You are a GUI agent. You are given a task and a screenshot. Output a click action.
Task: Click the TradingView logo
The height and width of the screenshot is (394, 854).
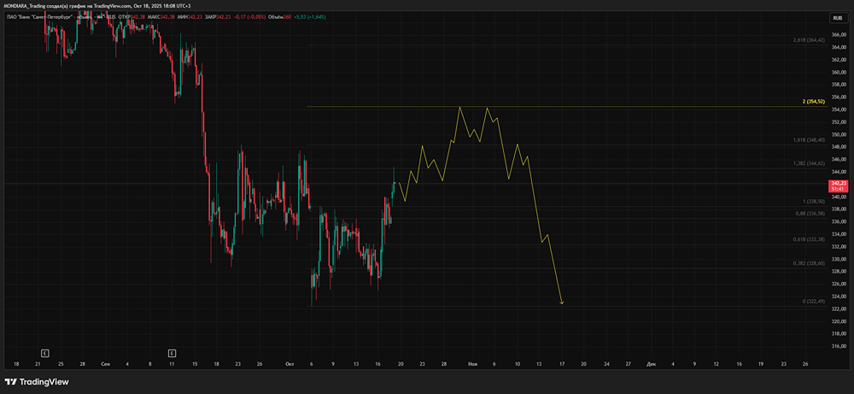pyautogui.click(x=37, y=382)
